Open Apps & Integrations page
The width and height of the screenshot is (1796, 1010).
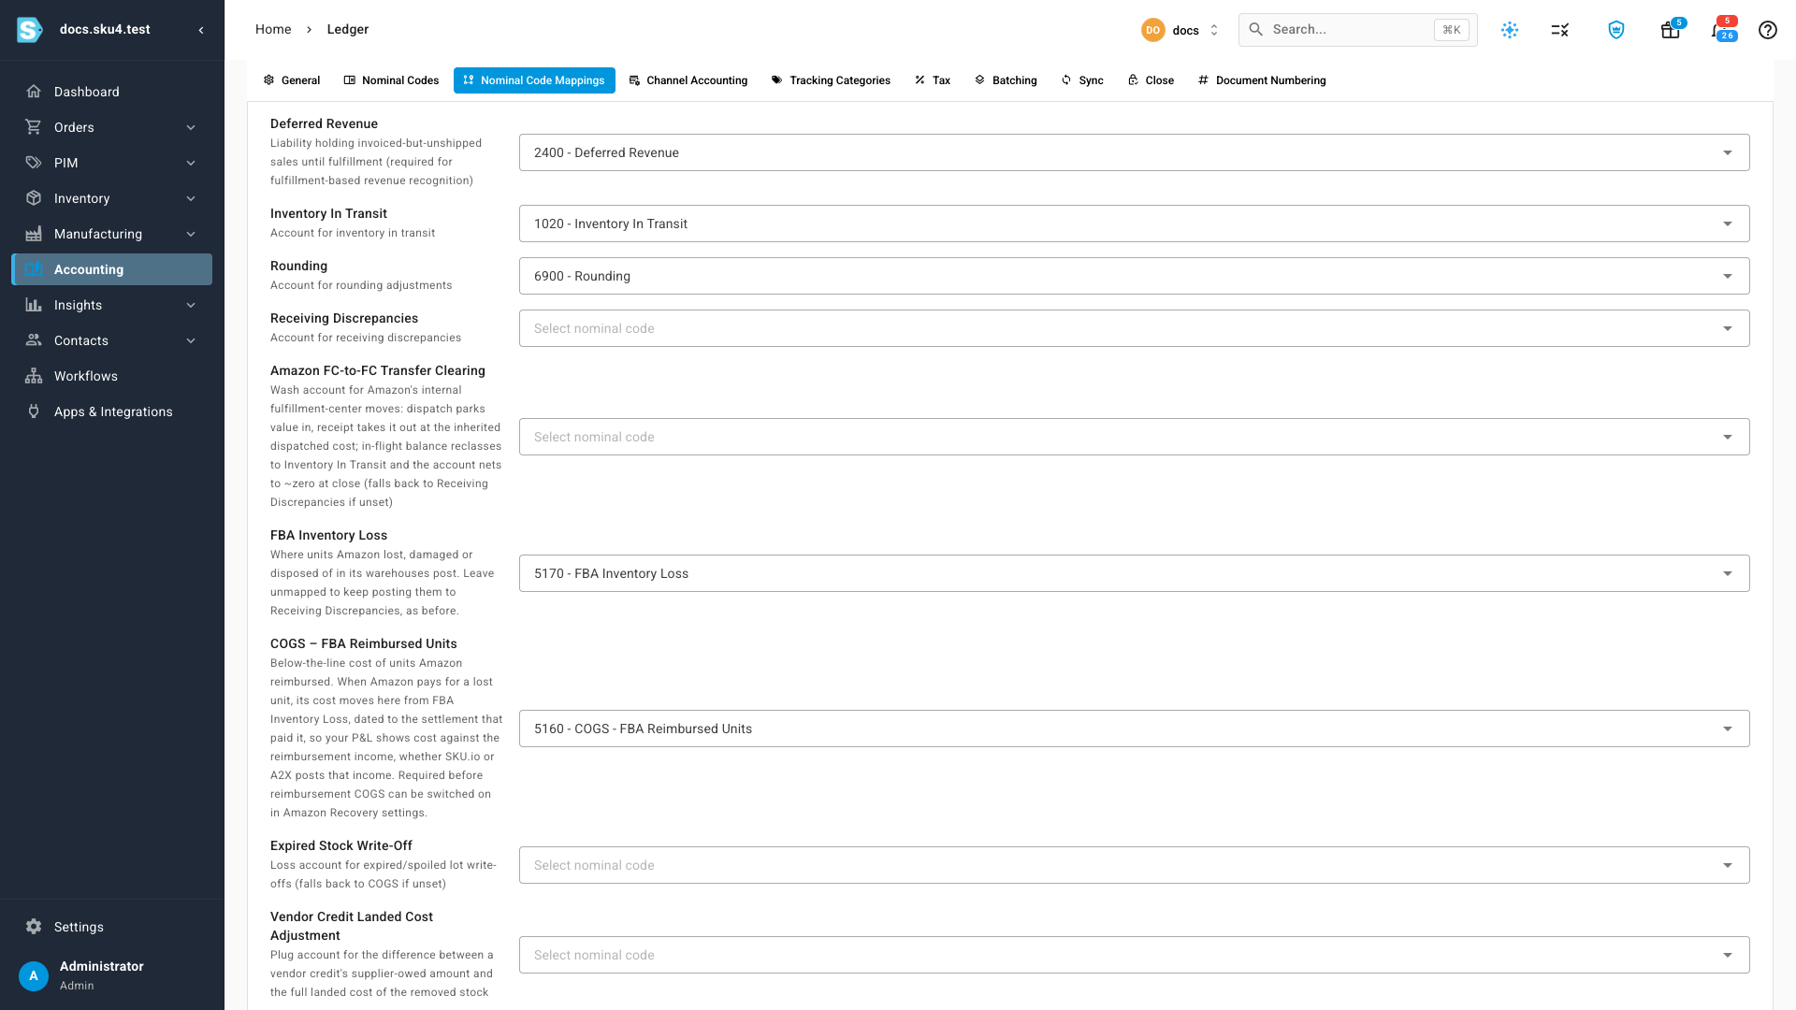tap(112, 411)
